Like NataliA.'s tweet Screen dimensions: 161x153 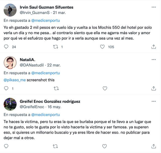(x=105, y=88)
